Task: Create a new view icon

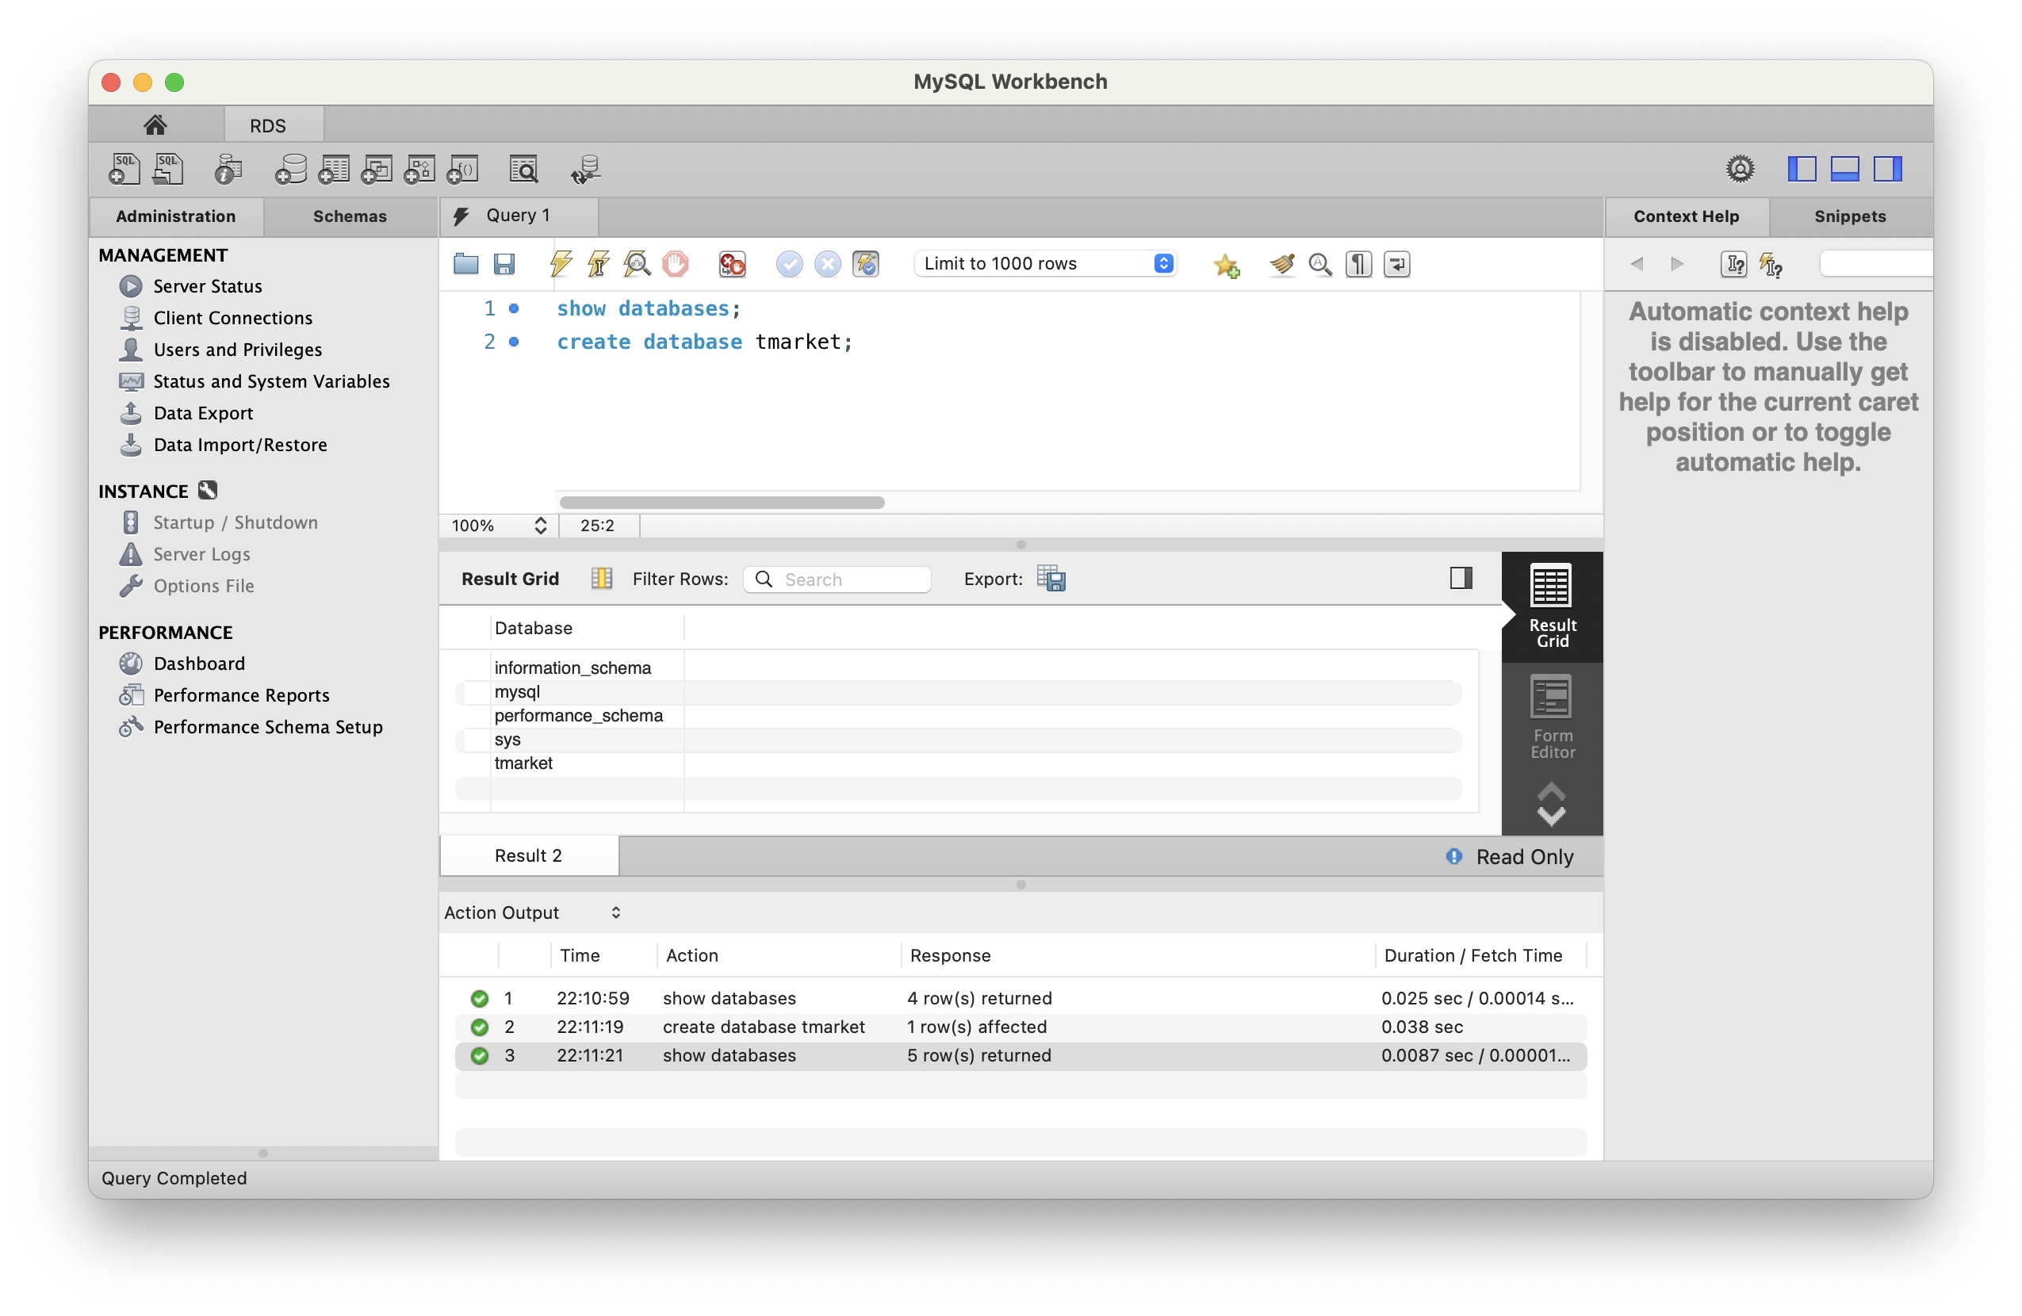Action: [377, 169]
